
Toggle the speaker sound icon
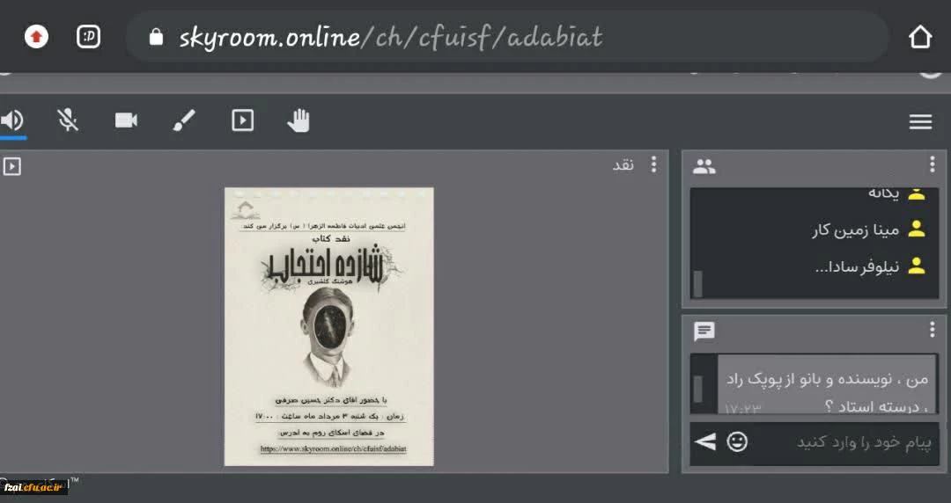click(12, 120)
